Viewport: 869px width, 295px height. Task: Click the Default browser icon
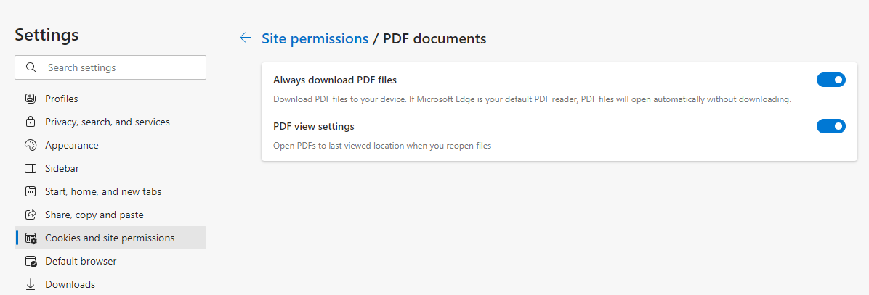click(x=31, y=262)
